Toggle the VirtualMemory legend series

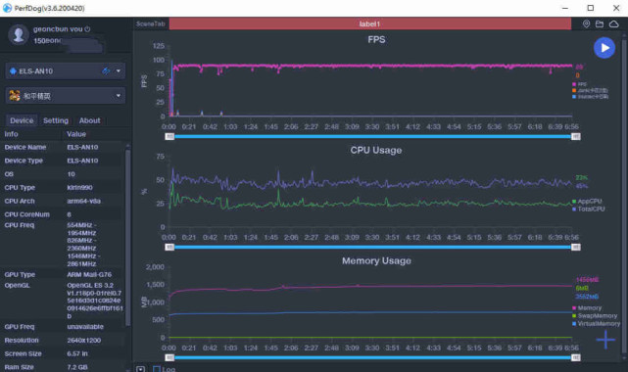click(596, 324)
